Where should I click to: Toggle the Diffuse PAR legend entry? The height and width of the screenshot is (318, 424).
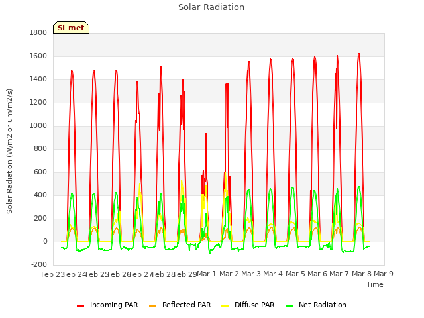click(248, 305)
